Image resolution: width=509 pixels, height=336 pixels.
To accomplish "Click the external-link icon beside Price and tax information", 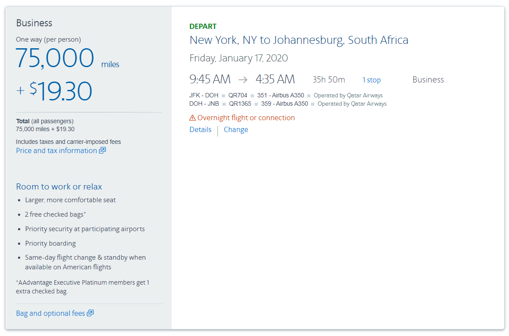I will click(x=102, y=150).
